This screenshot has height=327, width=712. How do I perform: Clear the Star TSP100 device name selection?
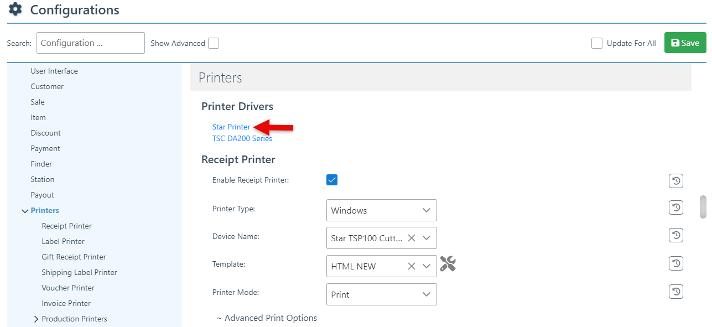coord(412,238)
